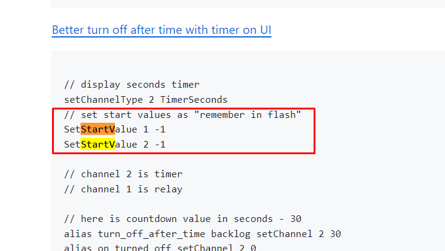Click "setChannel 2 30" in the code
Screen dimensions: 445x251
[x=298, y=234]
